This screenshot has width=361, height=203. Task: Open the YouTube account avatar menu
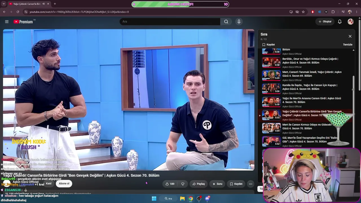click(x=351, y=22)
